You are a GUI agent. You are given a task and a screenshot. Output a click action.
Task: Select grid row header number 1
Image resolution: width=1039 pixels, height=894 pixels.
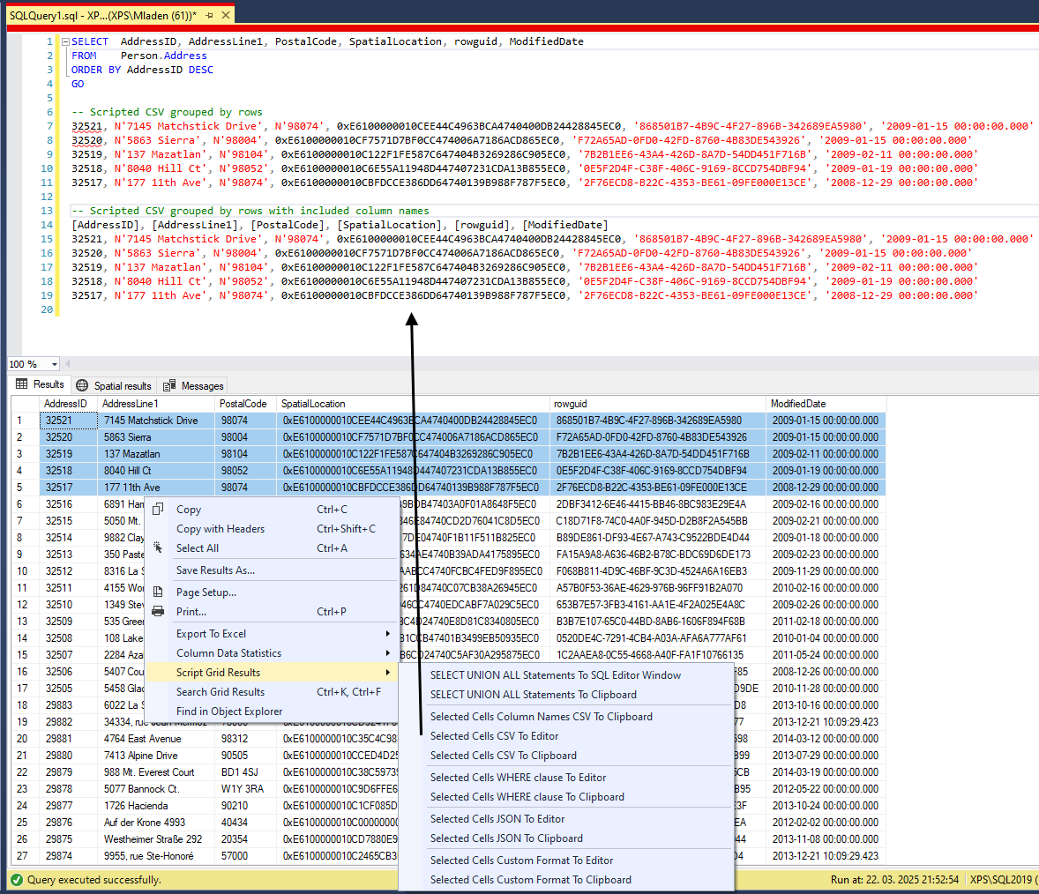[x=25, y=421]
